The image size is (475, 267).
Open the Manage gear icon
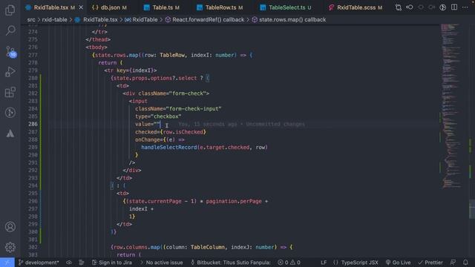(10, 247)
